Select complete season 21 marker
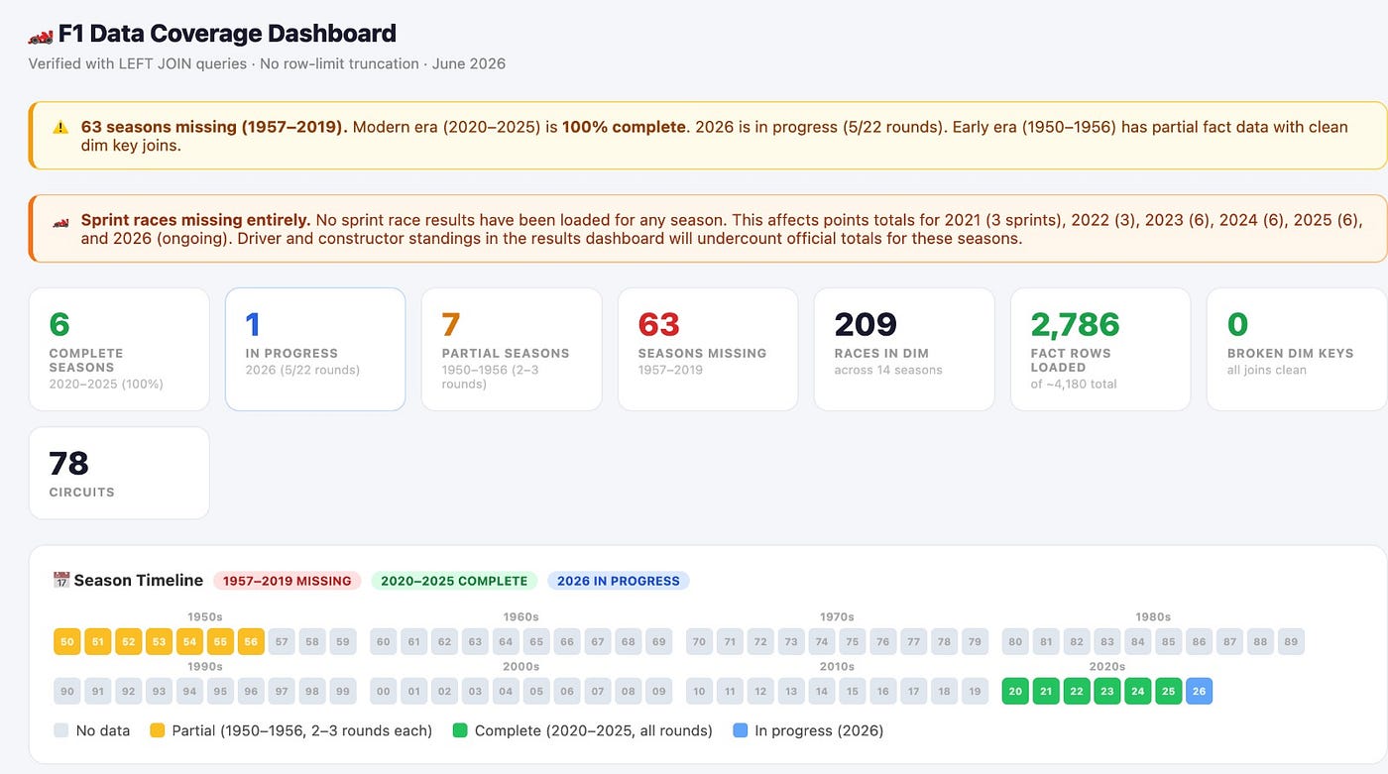1388x774 pixels. [1046, 691]
